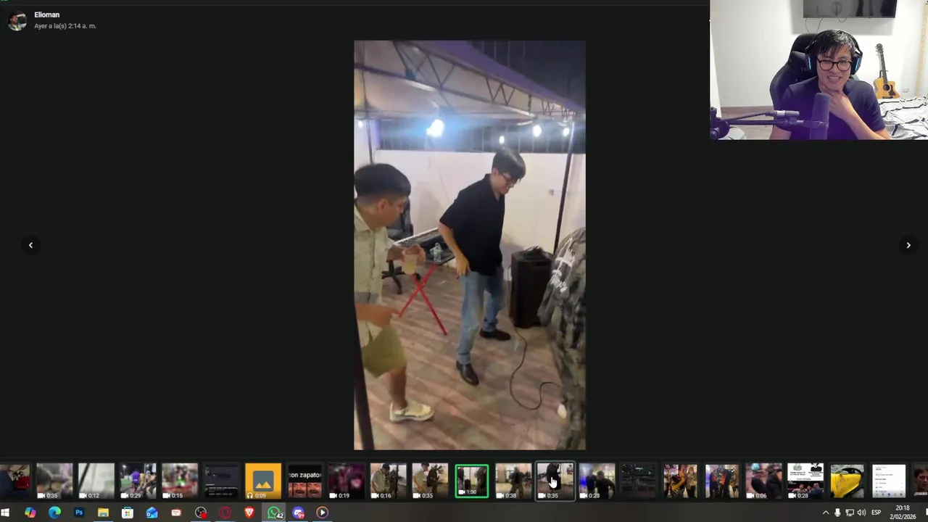Screen dimensions: 928x522
Task: Open Elioman's profile picture
Action: coord(17,20)
